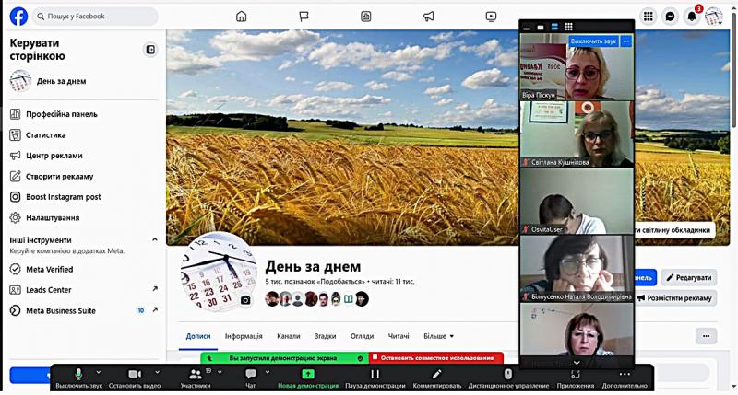Image resolution: width=738 pixels, height=395 pixels.
Task: Click Розмістити рекламу button
Action: pos(676,298)
